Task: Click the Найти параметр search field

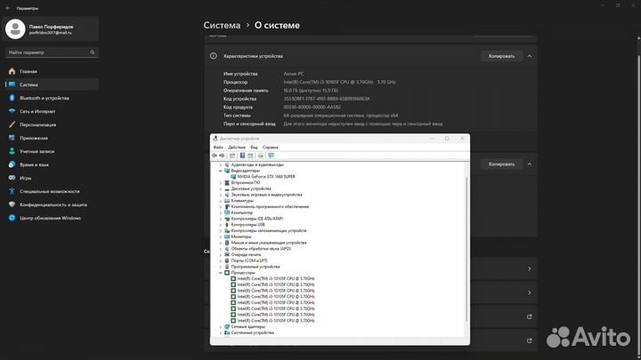Action: coord(53,52)
